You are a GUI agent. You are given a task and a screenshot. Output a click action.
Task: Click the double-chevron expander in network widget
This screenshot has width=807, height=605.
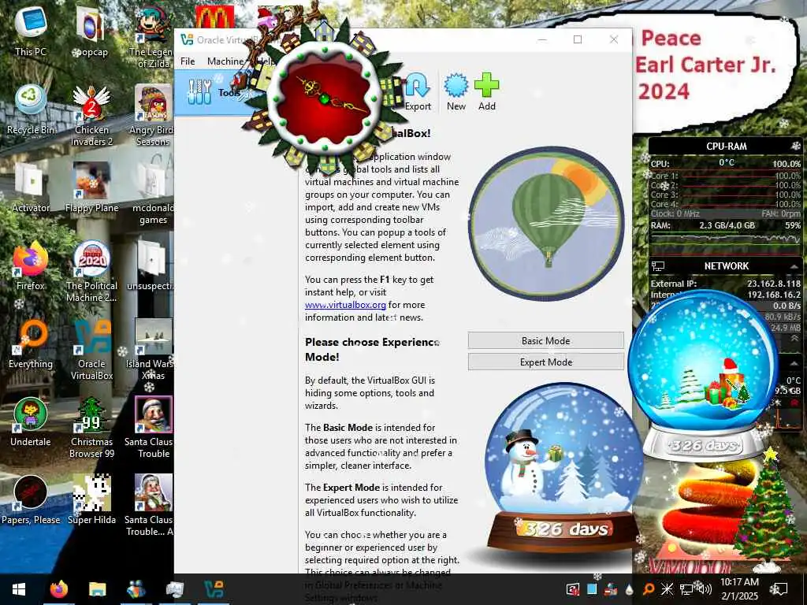click(794, 339)
